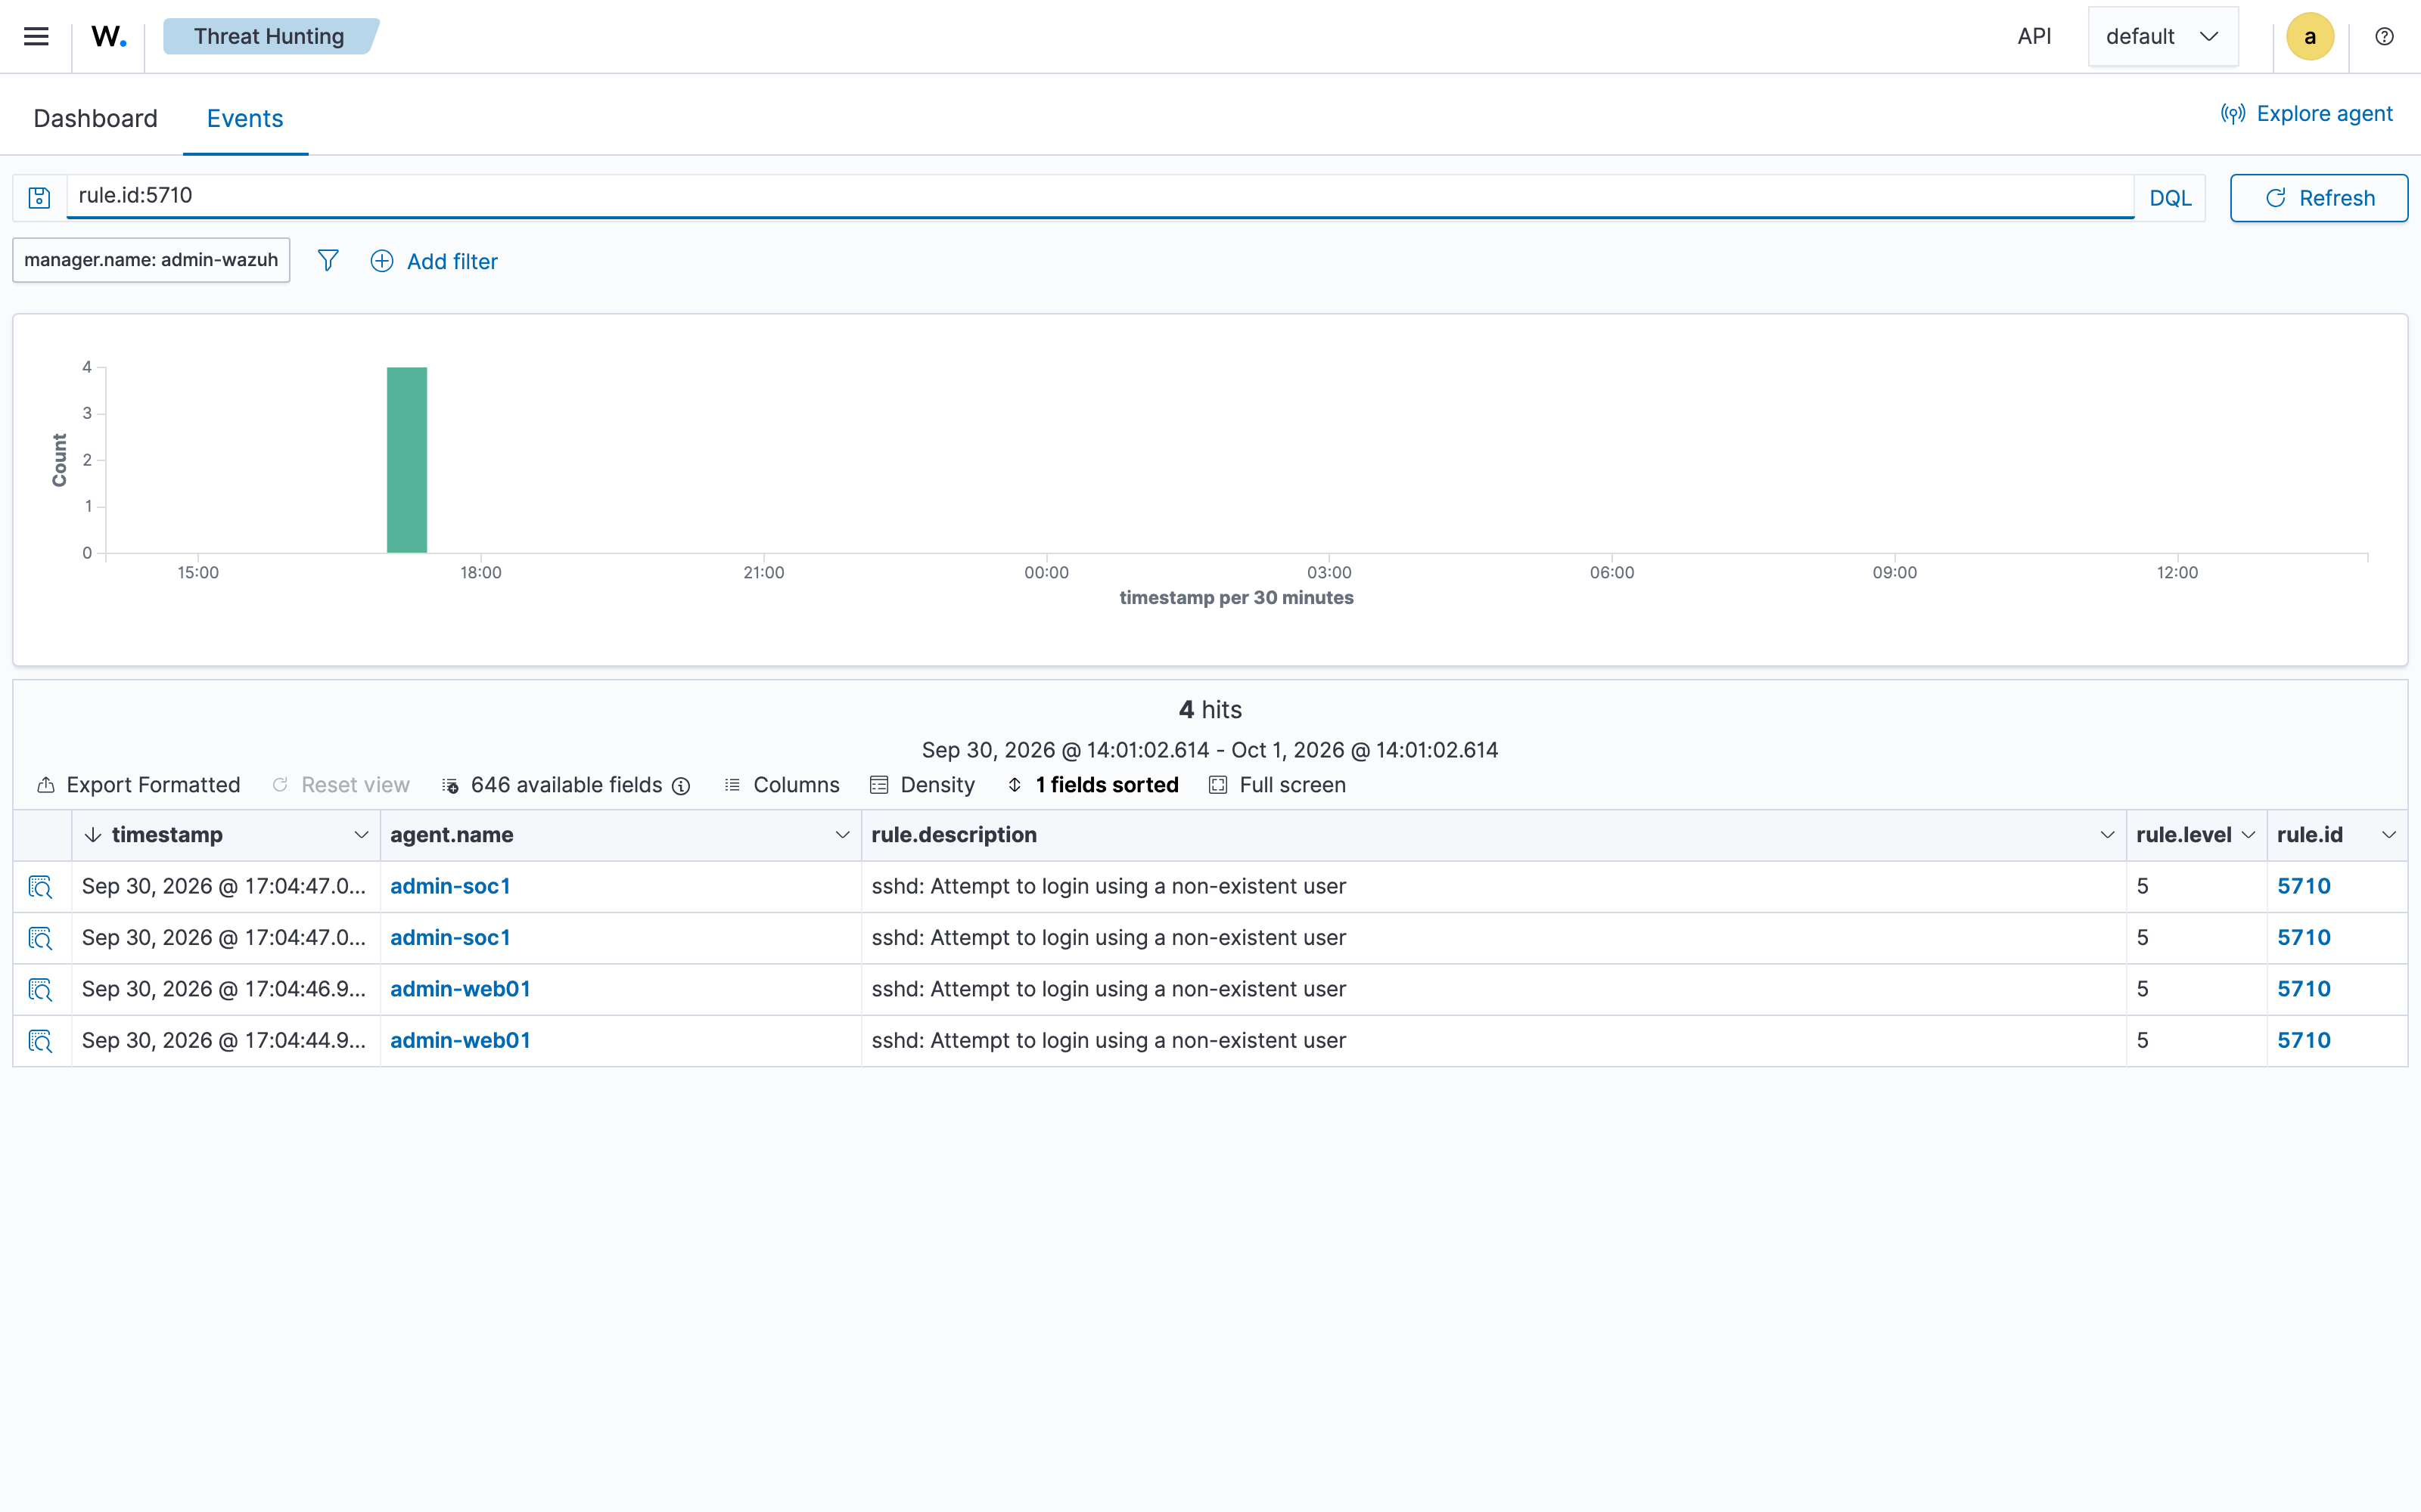Open the Density settings
The width and height of the screenshot is (2421, 1512).
point(922,785)
